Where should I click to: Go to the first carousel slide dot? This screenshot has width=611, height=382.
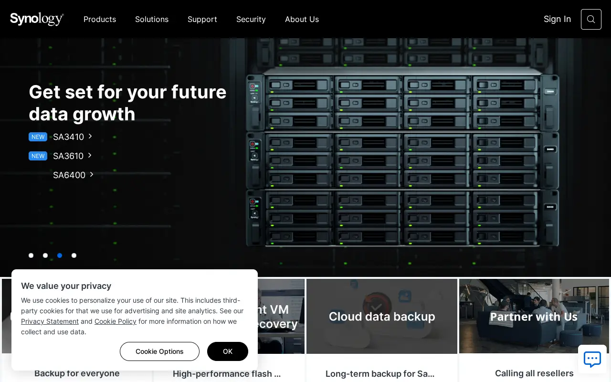pyautogui.click(x=31, y=255)
